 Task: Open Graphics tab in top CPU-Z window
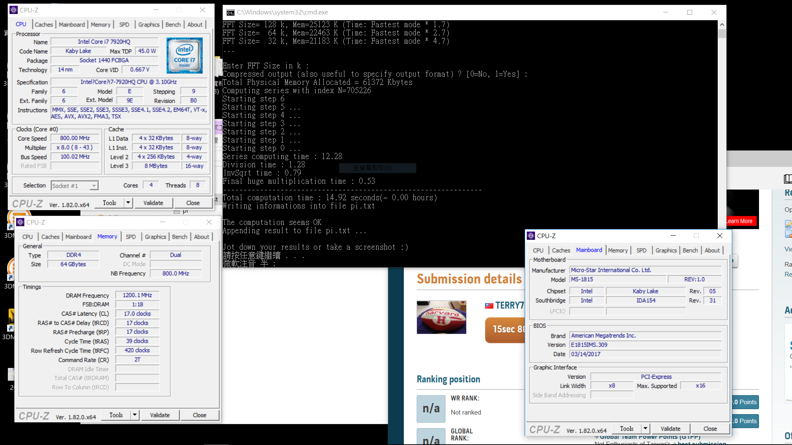pyautogui.click(x=149, y=25)
